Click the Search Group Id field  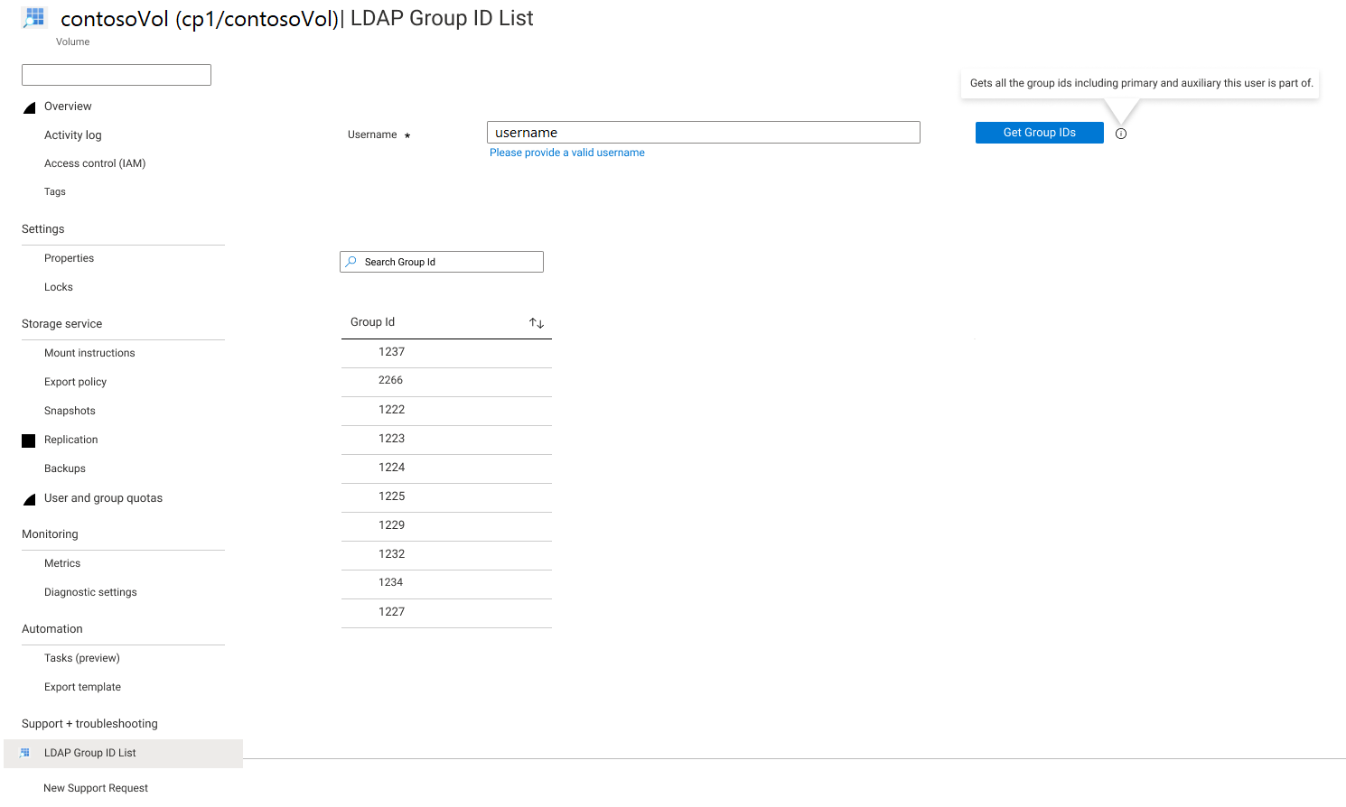pos(442,262)
